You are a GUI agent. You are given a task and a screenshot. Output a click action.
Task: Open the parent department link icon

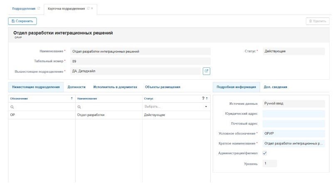(206, 71)
